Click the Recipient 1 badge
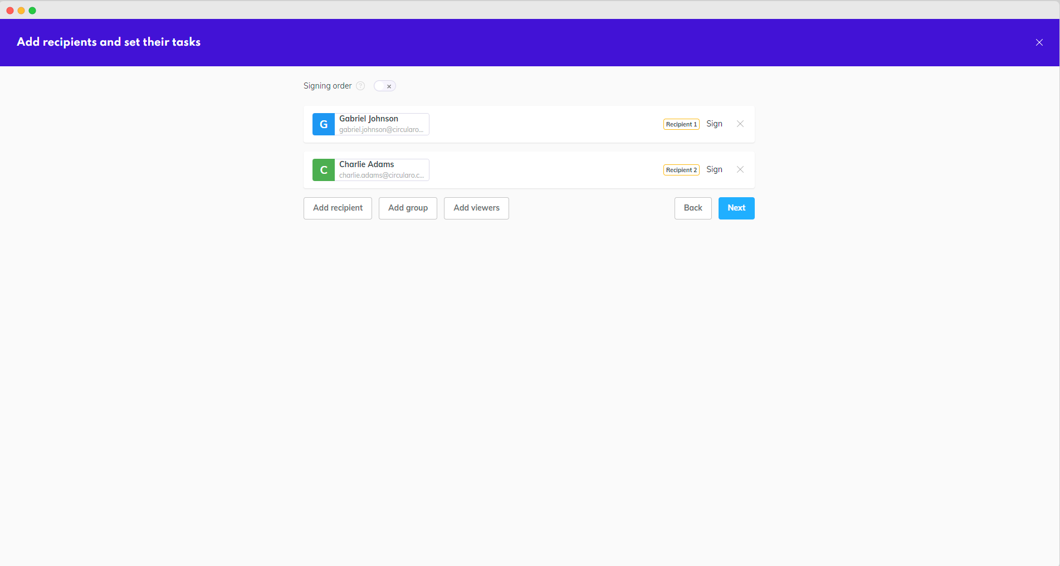The image size is (1060, 566). 681,124
